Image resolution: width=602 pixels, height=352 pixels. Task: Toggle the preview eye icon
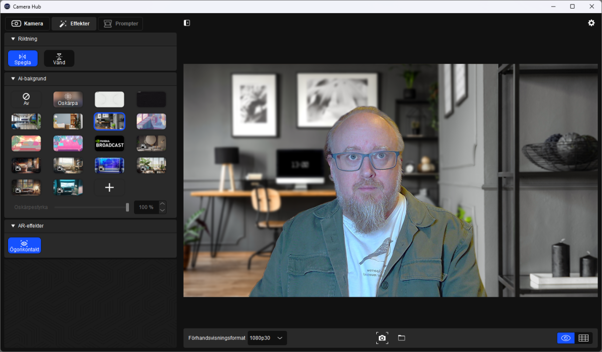565,337
